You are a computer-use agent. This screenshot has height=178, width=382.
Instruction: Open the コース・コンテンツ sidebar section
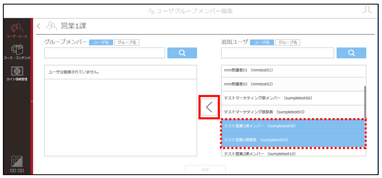pyautogui.click(x=17, y=52)
